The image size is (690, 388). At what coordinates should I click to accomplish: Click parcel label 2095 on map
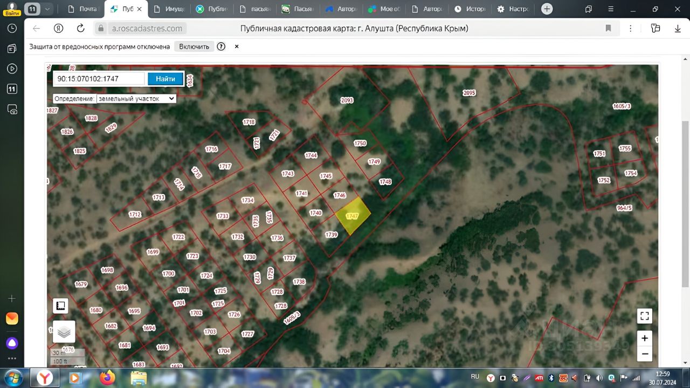click(x=469, y=93)
